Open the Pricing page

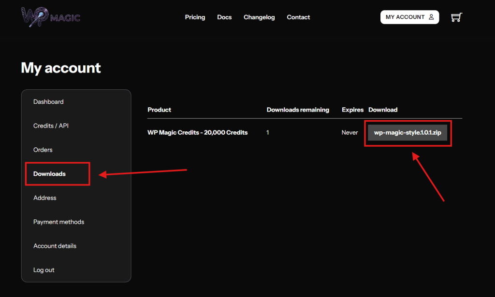click(x=195, y=17)
